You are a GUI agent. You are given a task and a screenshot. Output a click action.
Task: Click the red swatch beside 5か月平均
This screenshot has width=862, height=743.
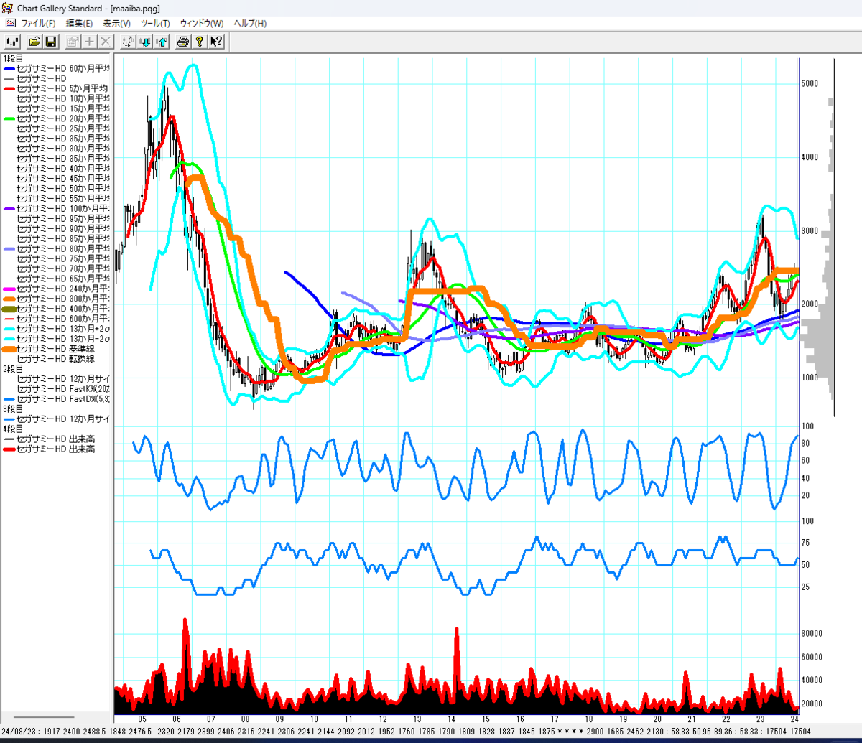(9, 88)
